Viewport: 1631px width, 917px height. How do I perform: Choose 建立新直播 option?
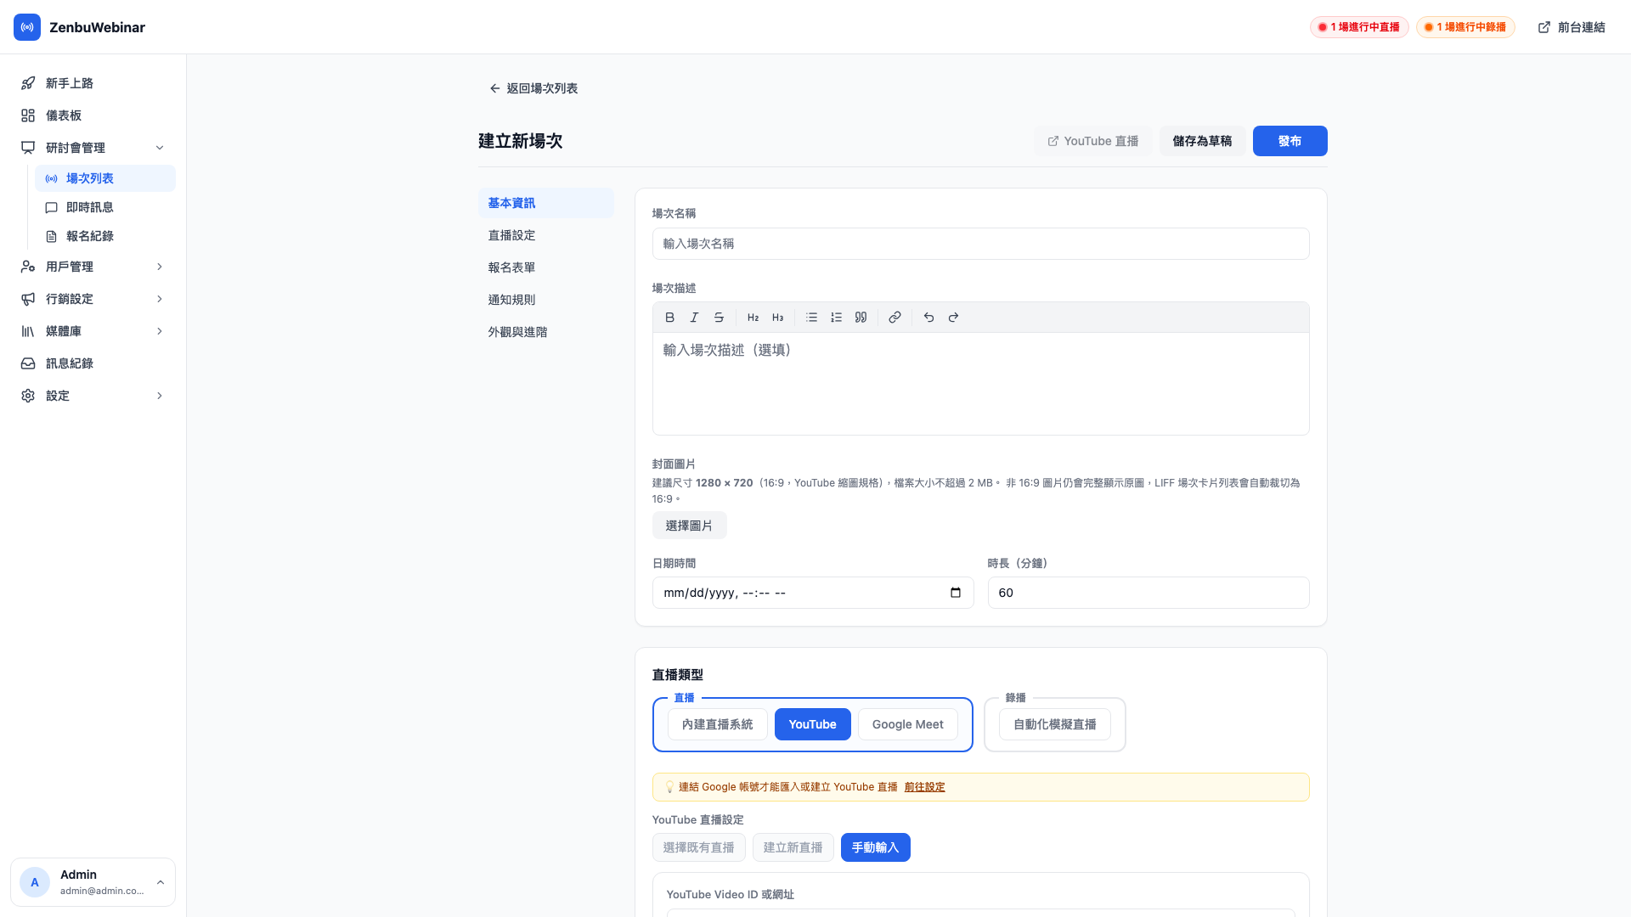click(x=793, y=847)
